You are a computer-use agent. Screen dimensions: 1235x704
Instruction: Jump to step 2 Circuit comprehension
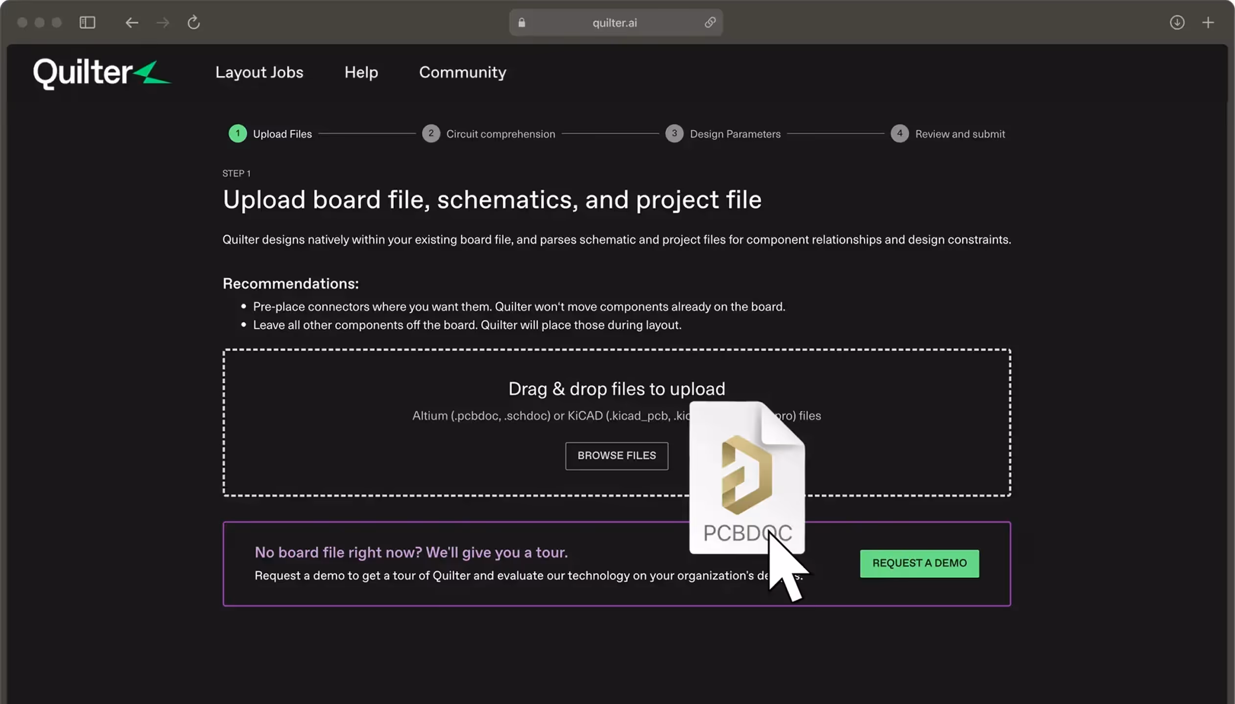click(x=489, y=134)
